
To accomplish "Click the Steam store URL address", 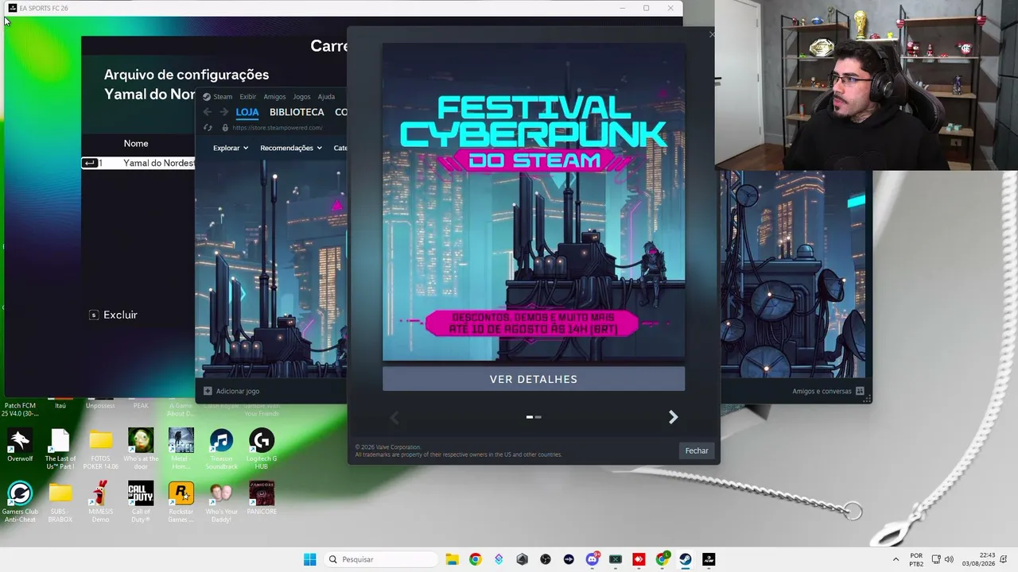I will [277, 128].
